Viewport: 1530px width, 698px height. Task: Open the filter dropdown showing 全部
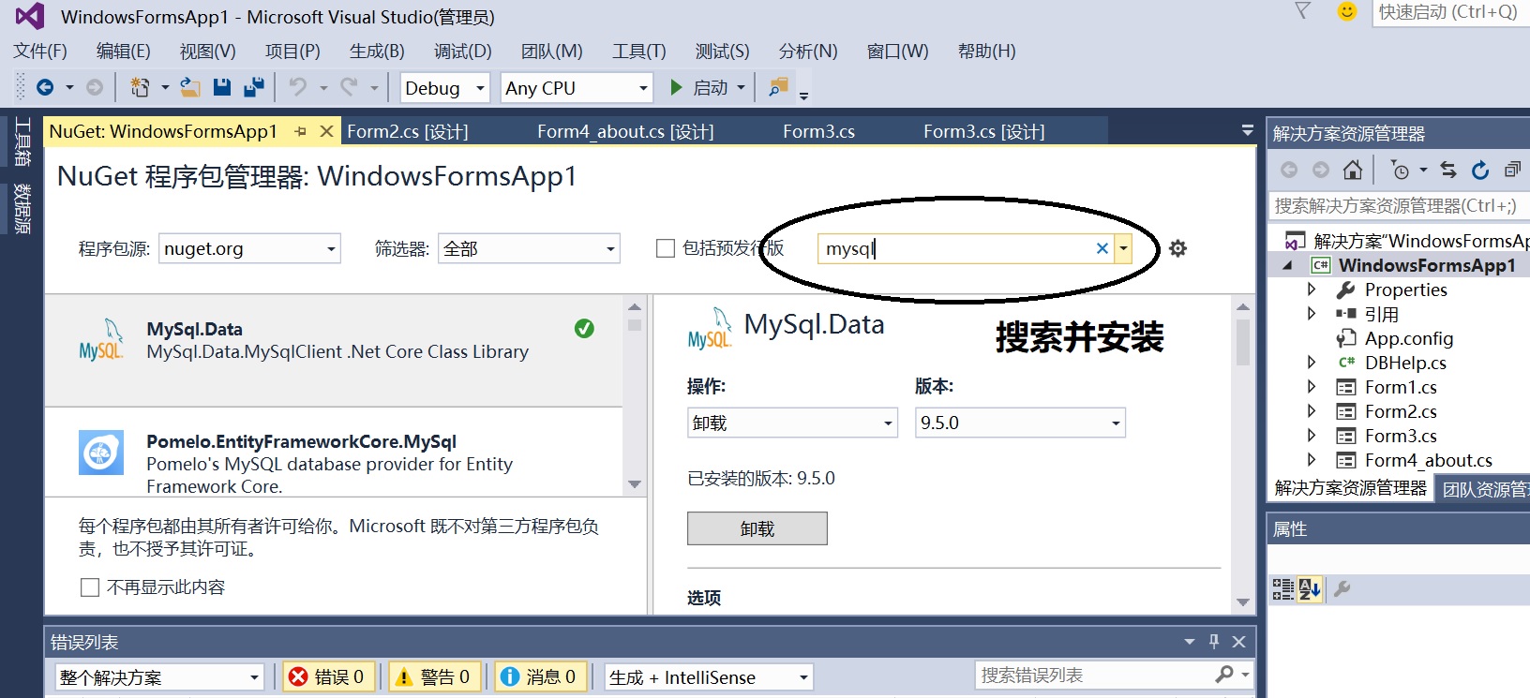(529, 248)
